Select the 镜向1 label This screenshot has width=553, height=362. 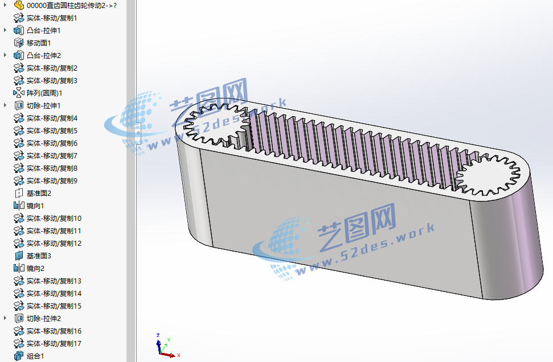point(35,206)
